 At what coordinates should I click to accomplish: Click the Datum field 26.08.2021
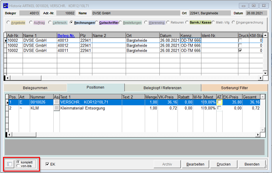click(x=256, y=13)
